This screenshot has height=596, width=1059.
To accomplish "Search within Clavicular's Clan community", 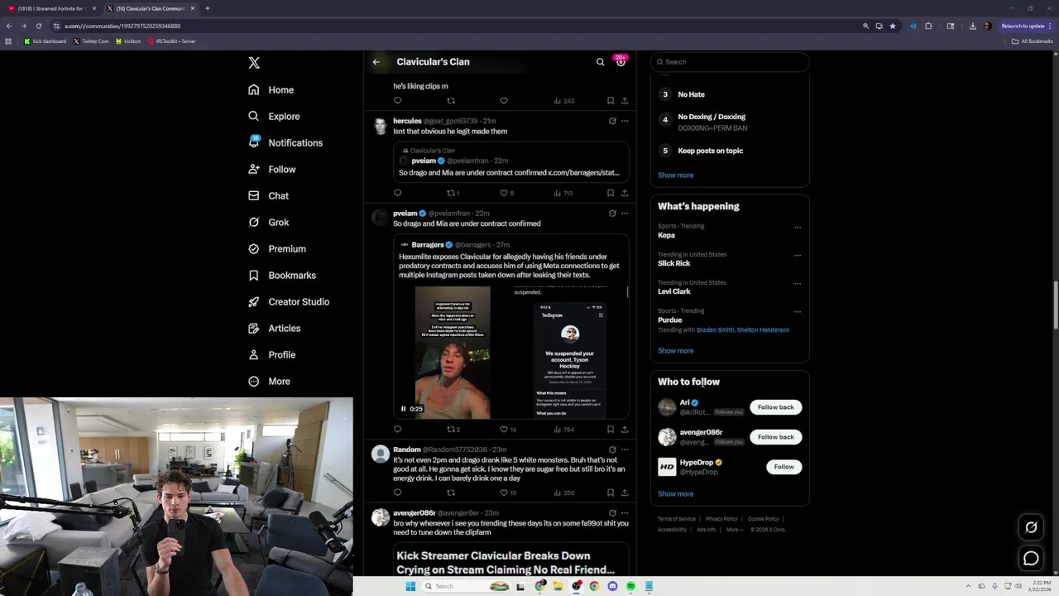I will coord(601,62).
